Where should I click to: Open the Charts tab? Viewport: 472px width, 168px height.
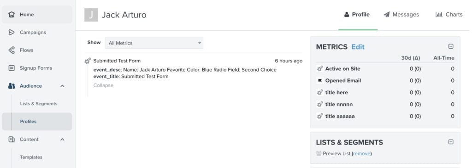coord(449,14)
